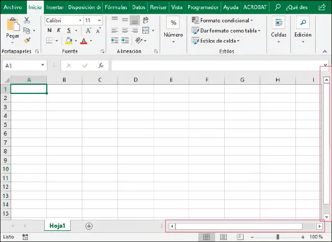Switch to Page Layout view

(x=223, y=237)
